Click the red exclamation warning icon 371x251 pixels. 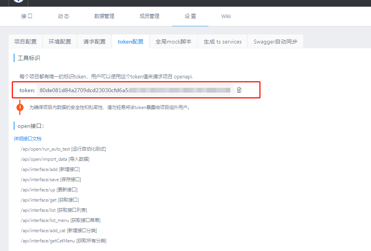click(20, 107)
